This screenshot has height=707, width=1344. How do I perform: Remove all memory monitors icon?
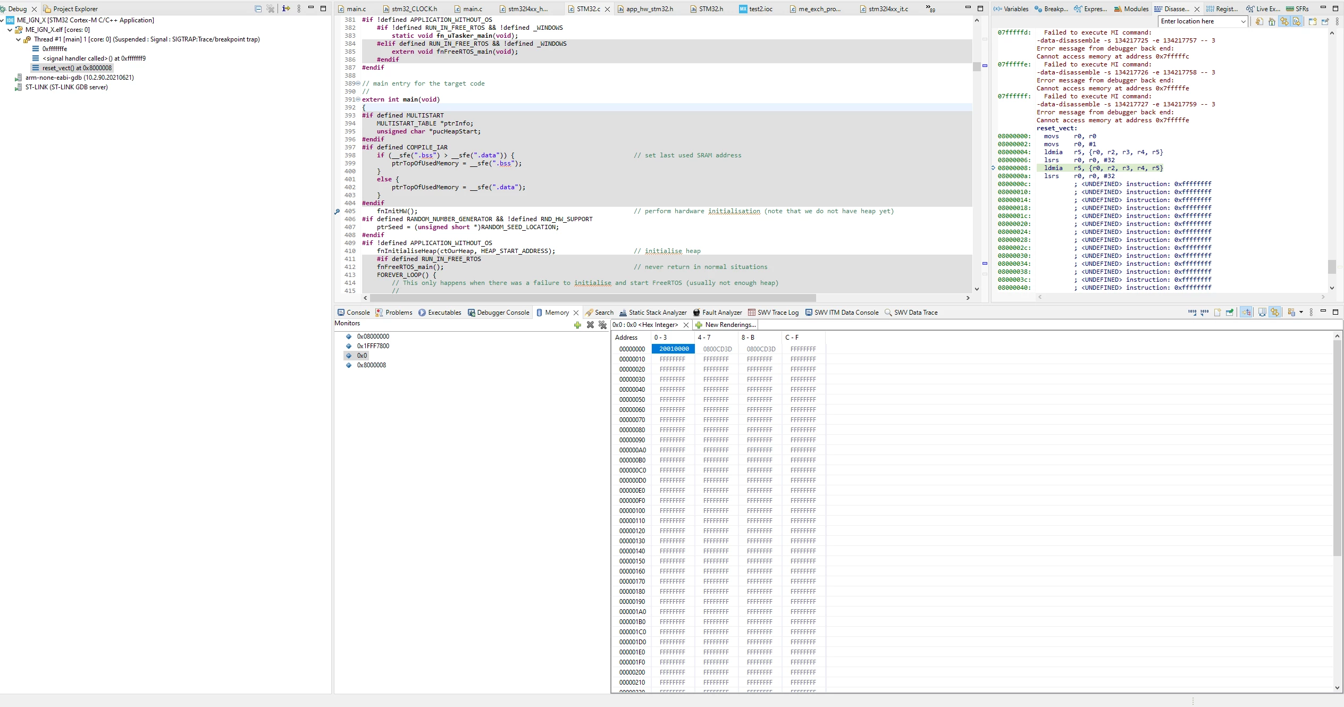tap(602, 325)
